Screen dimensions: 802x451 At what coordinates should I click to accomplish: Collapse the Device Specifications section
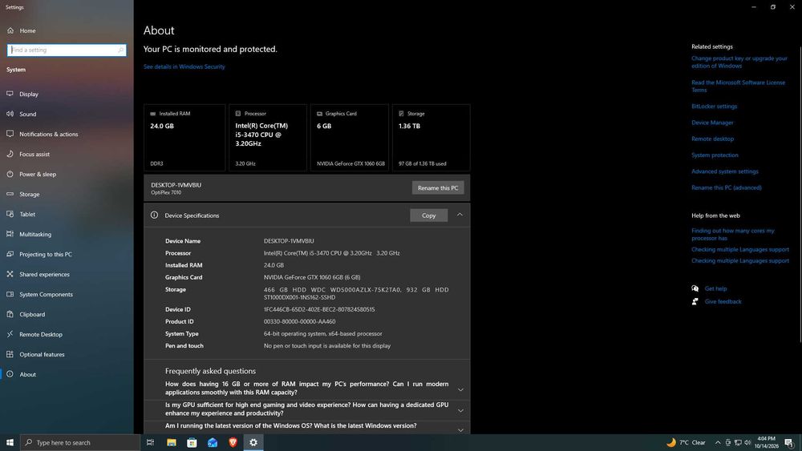pos(460,215)
